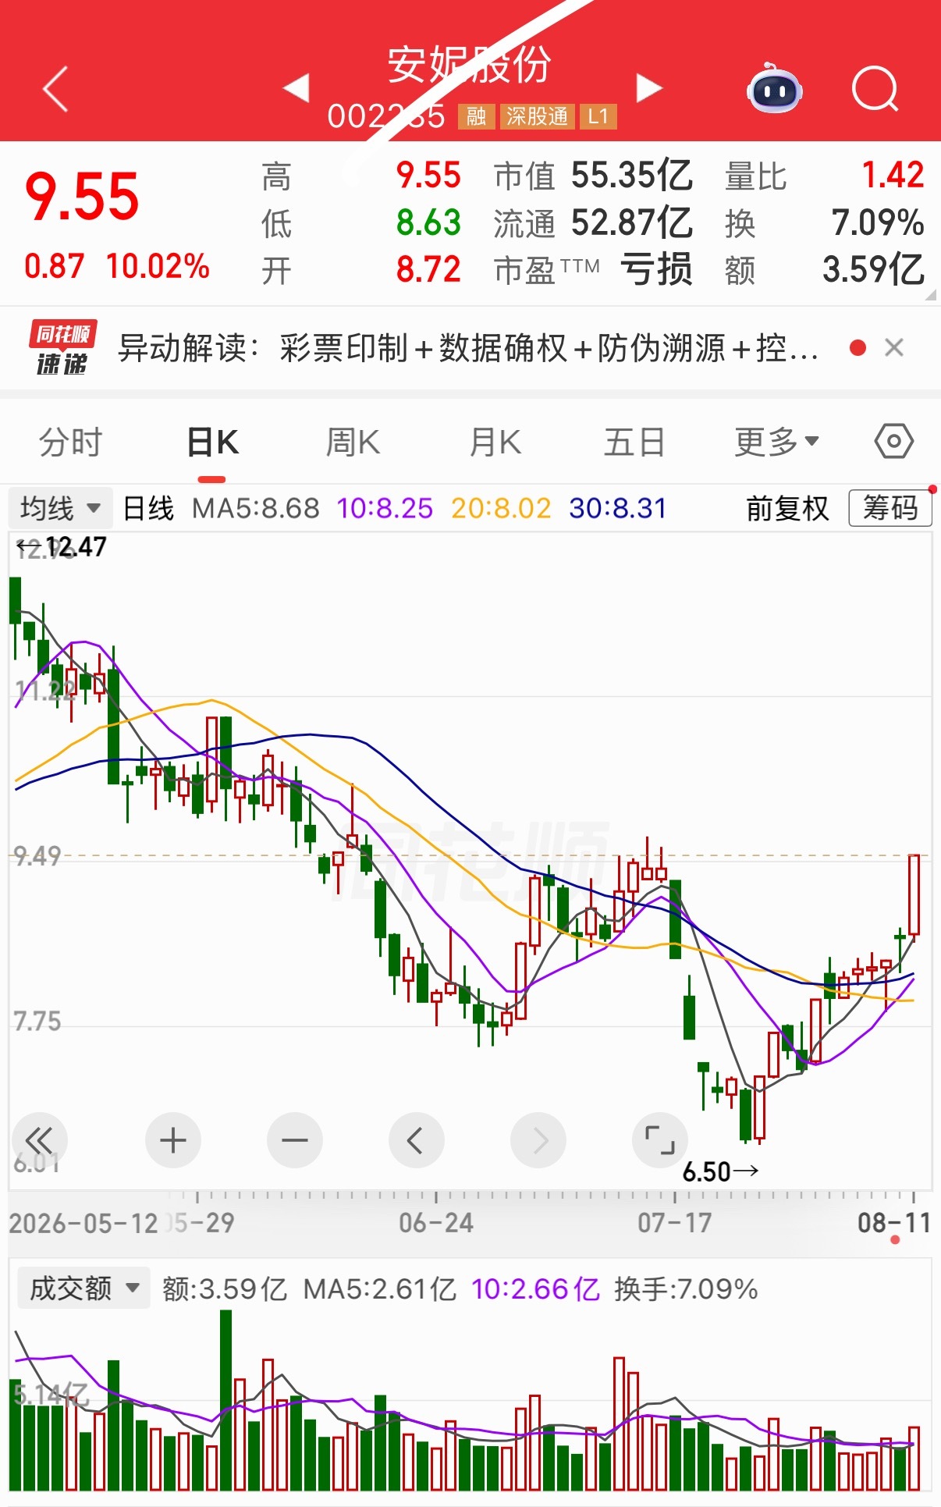Viewport: 941px width, 1507px height.
Task: Expand the 更多 dropdown
Action: (777, 443)
